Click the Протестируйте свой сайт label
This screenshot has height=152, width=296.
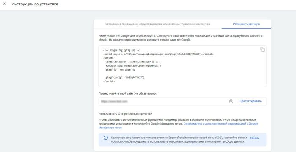[x=128, y=93]
